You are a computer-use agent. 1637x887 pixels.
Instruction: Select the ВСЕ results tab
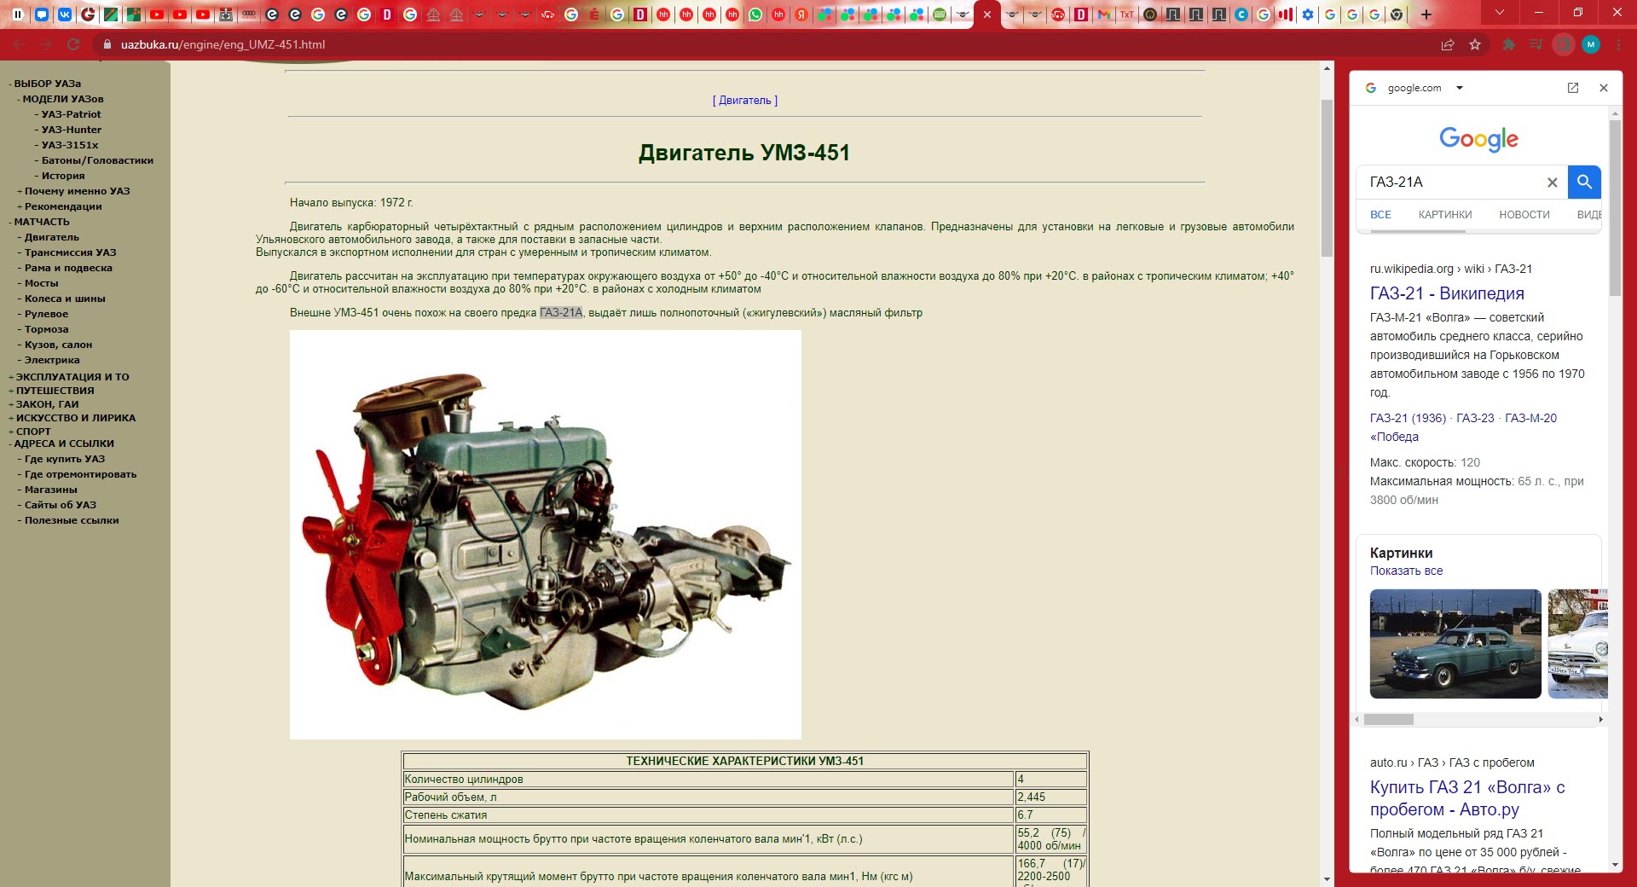pyautogui.click(x=1380, y=215)
